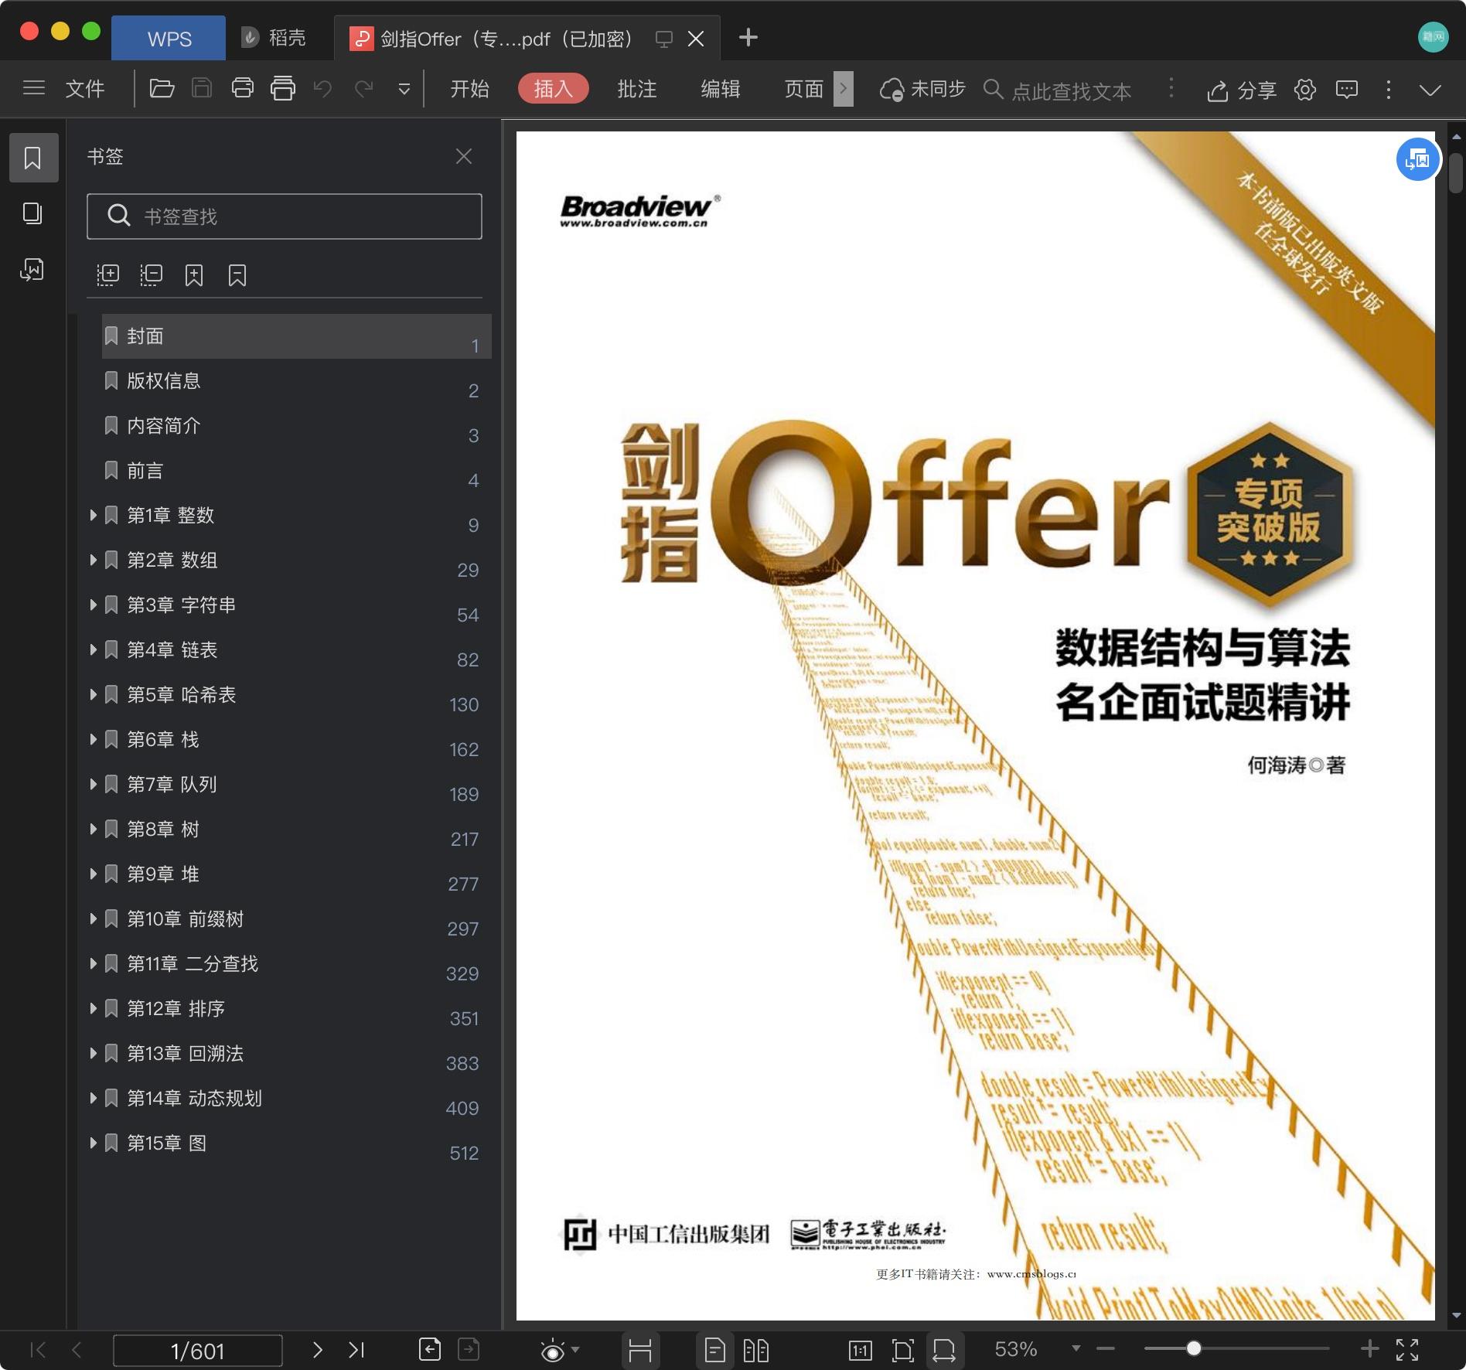
Task: Expand the 第2章 数组 bookmark
Action: point(93,560)
